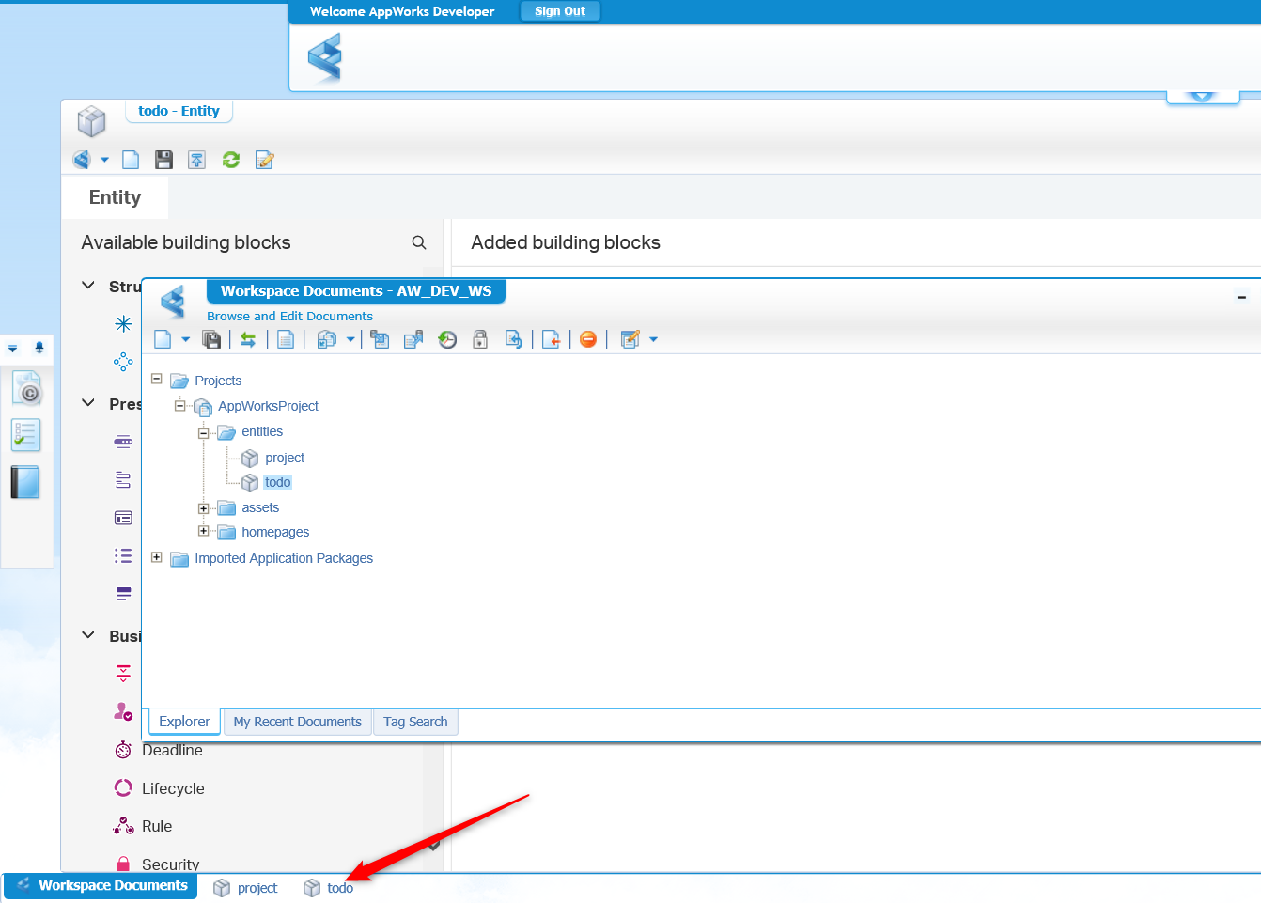Click the document revert arrow icon
The height and width of the screenshot is (903, 1261).
514,339
